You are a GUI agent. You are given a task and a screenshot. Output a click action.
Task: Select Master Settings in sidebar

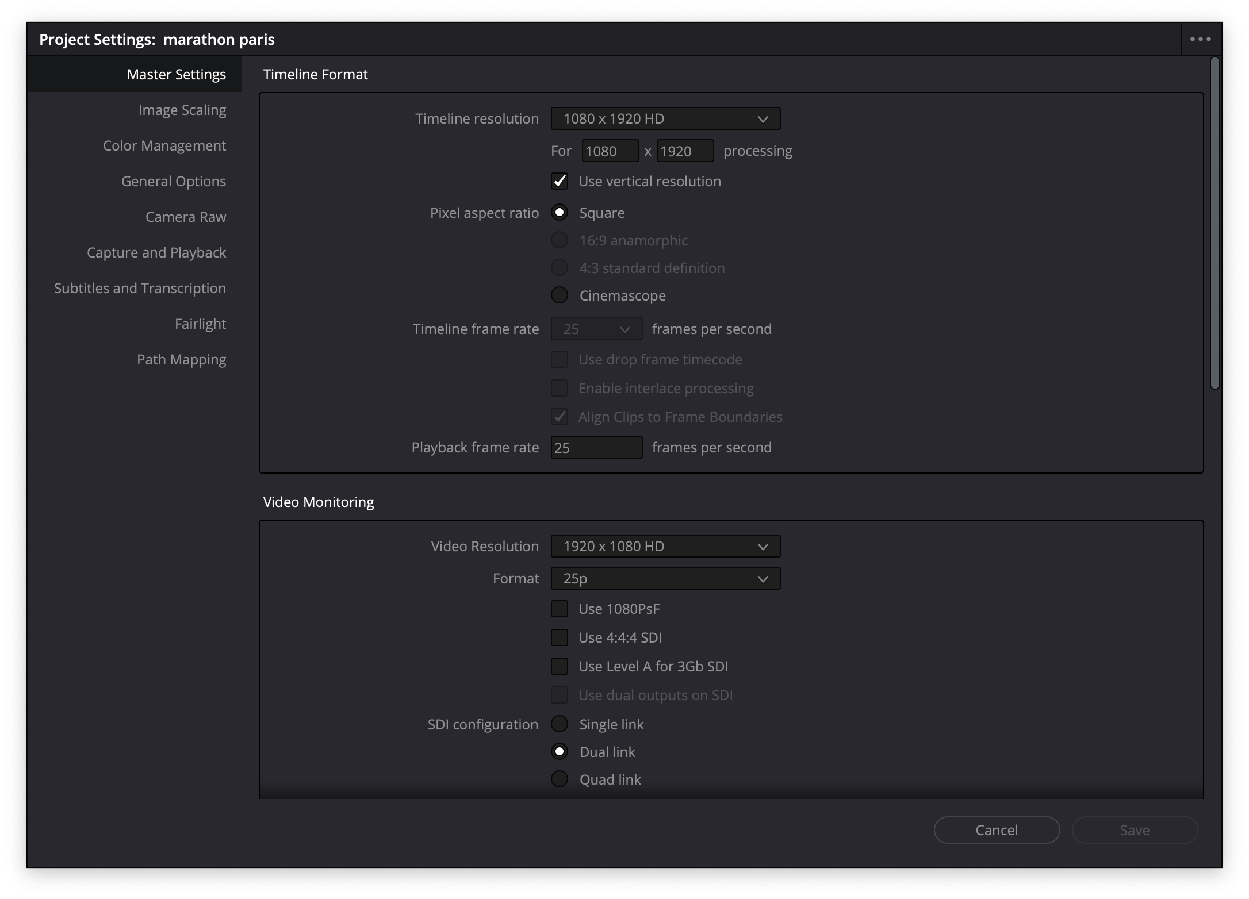click(134, 74)
